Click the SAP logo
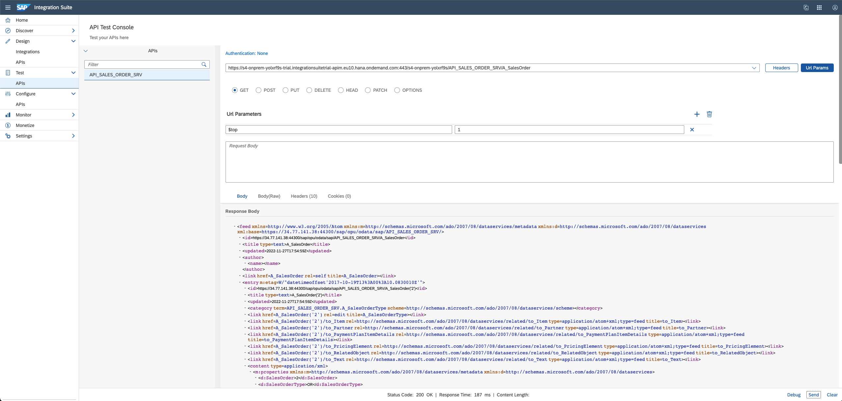Viewport: 842px width, 401px height. tap(23, 7)
